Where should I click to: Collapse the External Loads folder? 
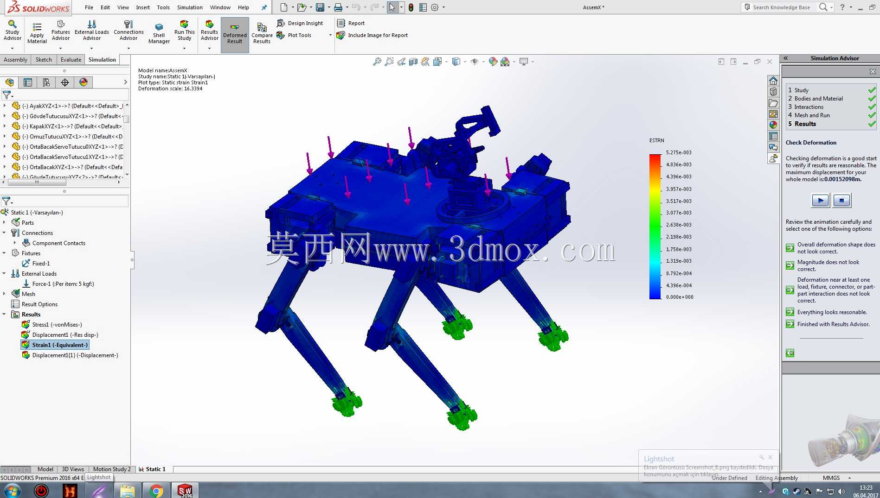(x=4, y=274)
